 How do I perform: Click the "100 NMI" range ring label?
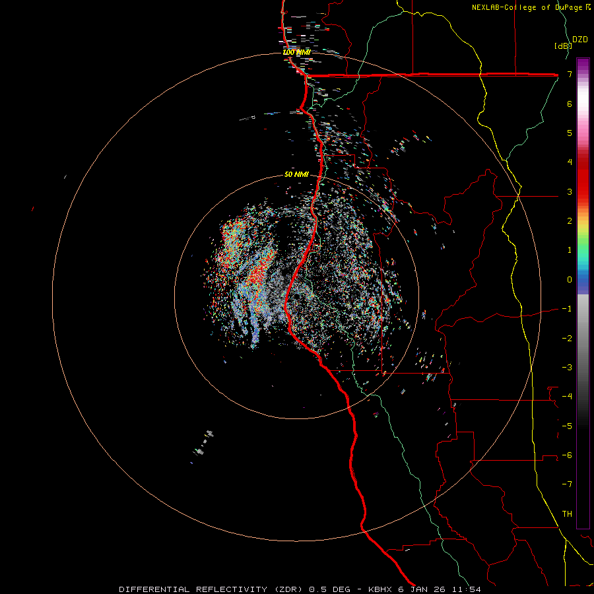(x=296, y=52)
